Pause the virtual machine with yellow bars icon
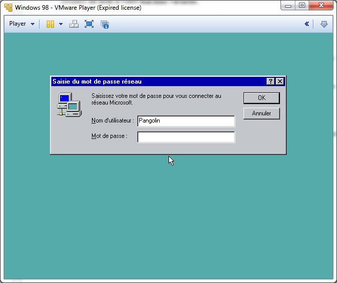Screen dimensions: 337x283 click(x=50, y=24)
